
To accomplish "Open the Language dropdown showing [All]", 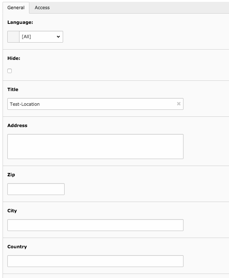I will pos(40,37).
